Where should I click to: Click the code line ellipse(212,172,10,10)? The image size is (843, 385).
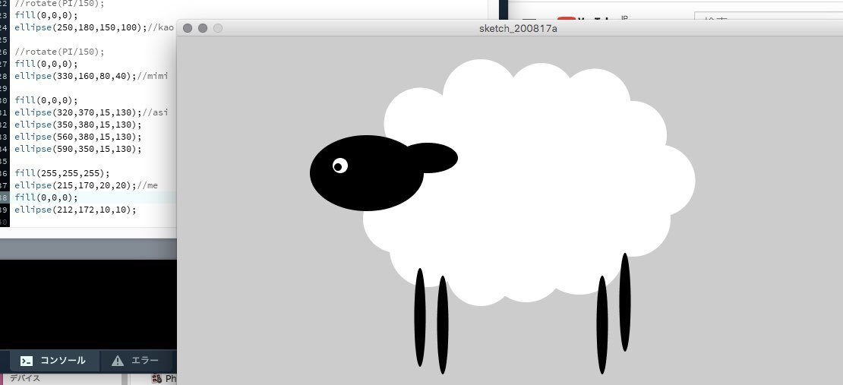[x=76, y=210]
